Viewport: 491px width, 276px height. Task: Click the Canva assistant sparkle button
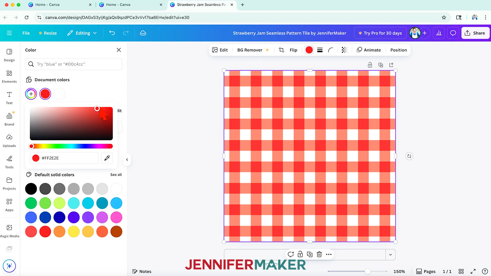(x=9, y=266)
